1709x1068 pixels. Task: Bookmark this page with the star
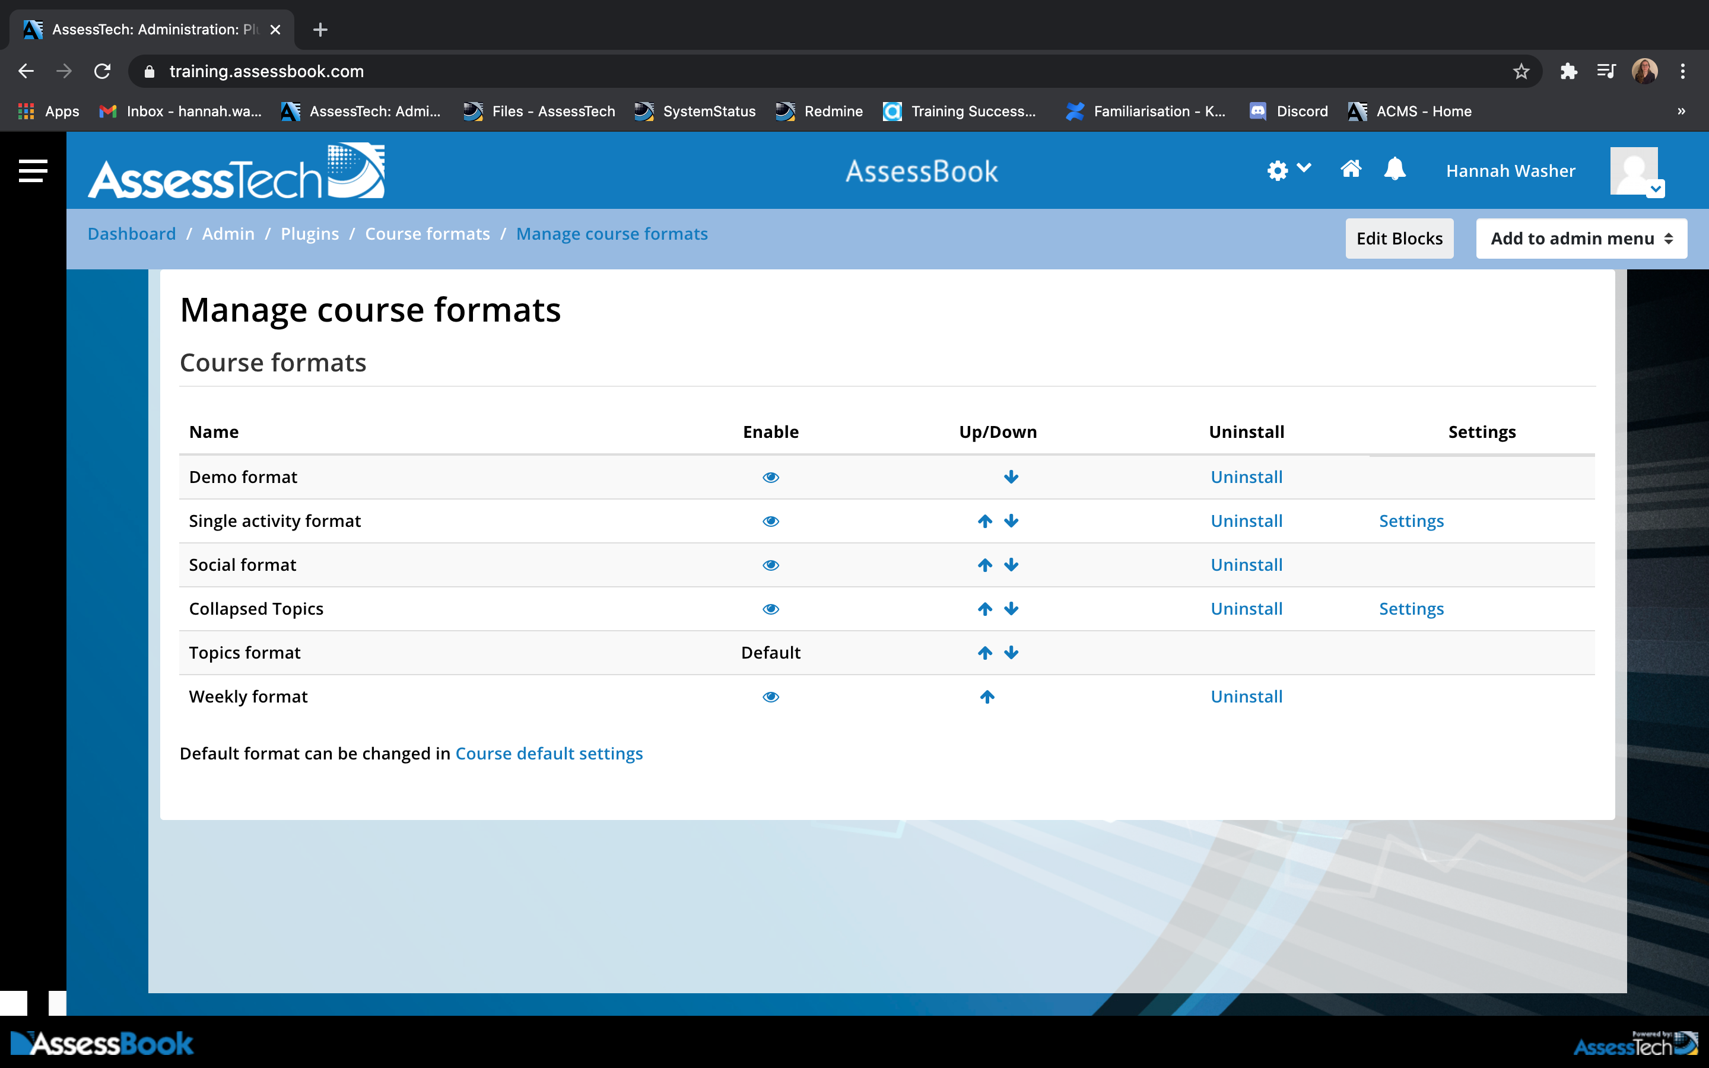(x=1520, y=71)
